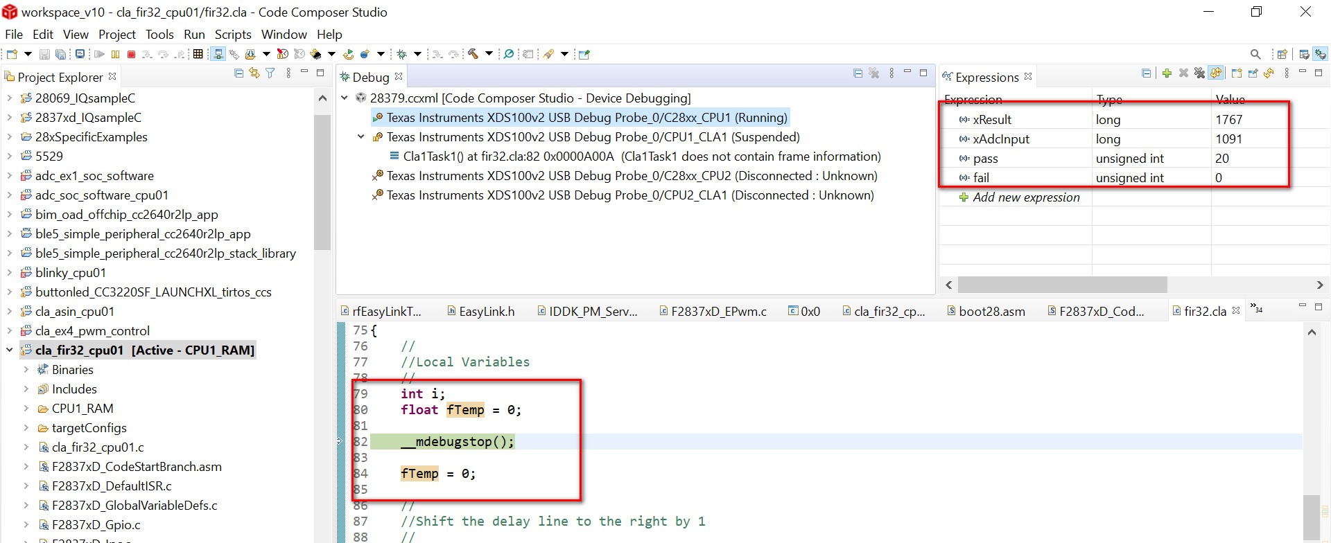Switch to CCS Debug perspective icon
Image resolution: width=1331 pixels, height=543 pixels.
click(1320, 54)
